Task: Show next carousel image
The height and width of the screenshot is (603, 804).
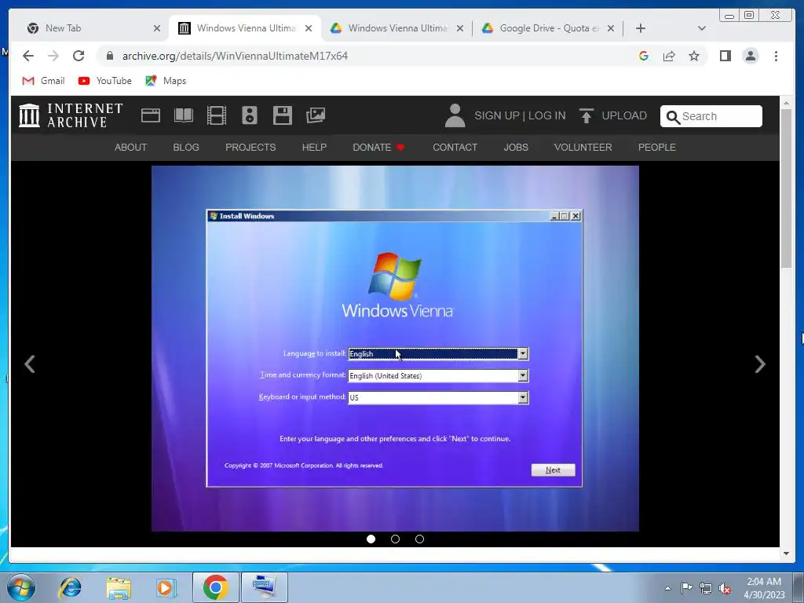Action: tap(760, 364)
